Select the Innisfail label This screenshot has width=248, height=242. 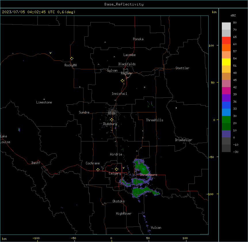[x=119, y=94]
